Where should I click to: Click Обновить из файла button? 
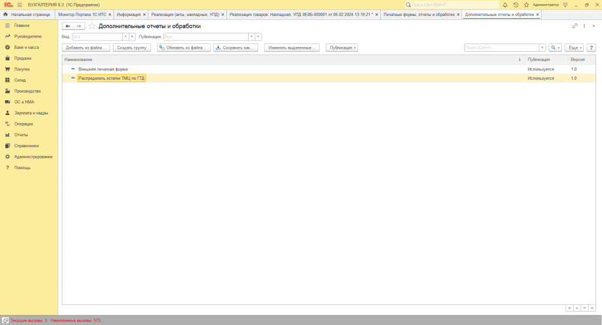(x=184, y=48)
